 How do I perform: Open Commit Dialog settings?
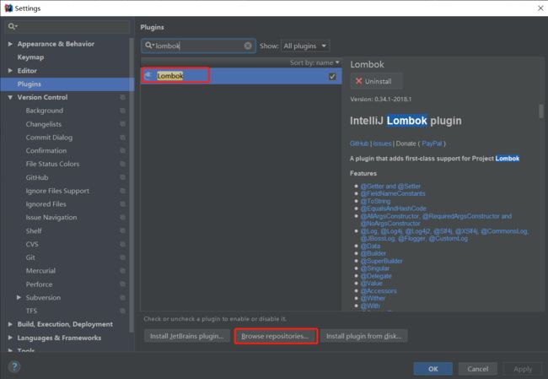pyautogui.click(x=49, y=138)
